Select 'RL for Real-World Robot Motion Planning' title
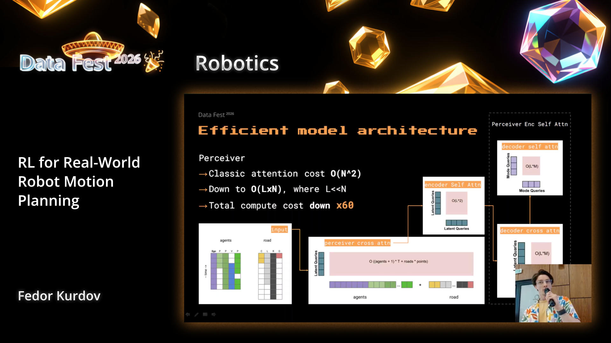Image resolution: width=611 pixels, height=343 pixels. click(79, 182)
